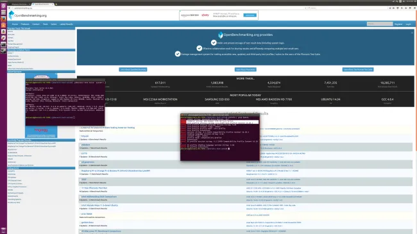417x234 pixels.
Task: Focus the site search field in blue bar
Action: 380,24
